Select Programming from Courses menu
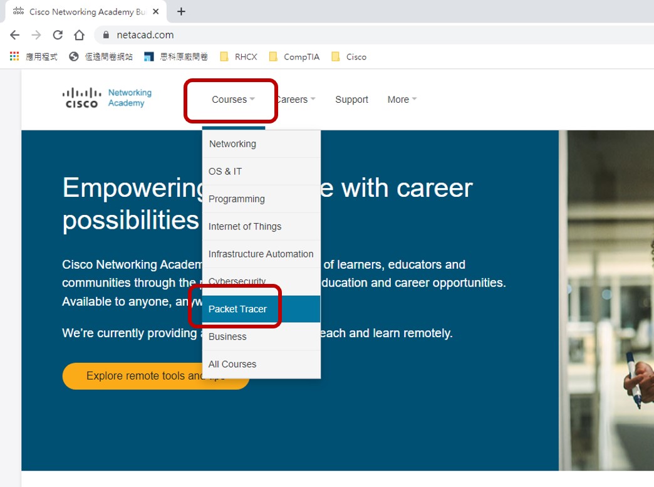The height and width of the screenshot is (487, 654). [261, 199]
